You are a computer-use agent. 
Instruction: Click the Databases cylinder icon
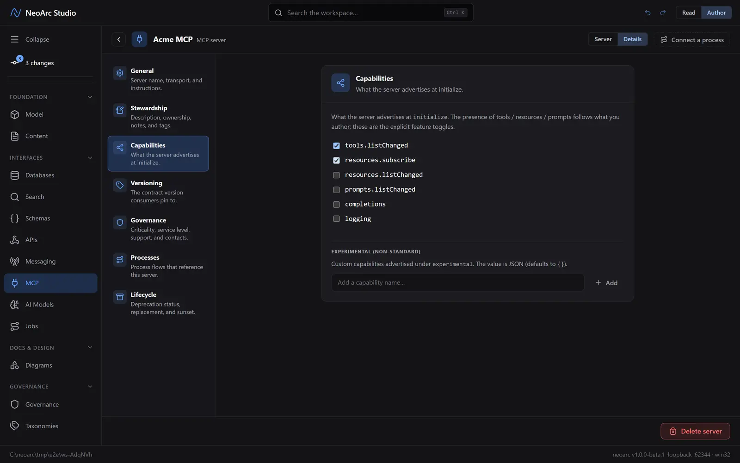tap(15, 175)
